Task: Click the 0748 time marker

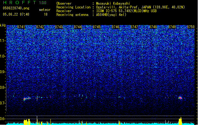Action: 153,27
